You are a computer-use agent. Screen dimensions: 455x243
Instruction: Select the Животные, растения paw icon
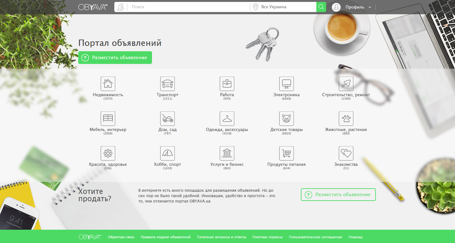[x=346, y=119]
